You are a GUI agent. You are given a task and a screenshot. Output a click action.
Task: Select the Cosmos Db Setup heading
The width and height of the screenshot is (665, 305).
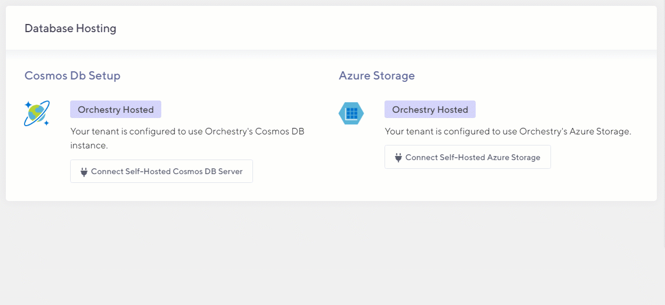tap(72, 75)
